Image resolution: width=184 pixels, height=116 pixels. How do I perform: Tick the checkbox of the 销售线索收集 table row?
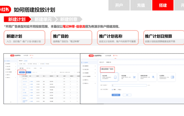tap(20, 87)
